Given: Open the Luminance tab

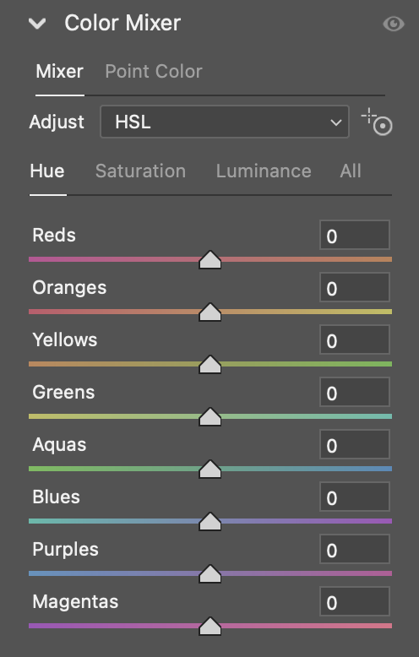Looking at the screenshot, I should click(x=264, y=171).
